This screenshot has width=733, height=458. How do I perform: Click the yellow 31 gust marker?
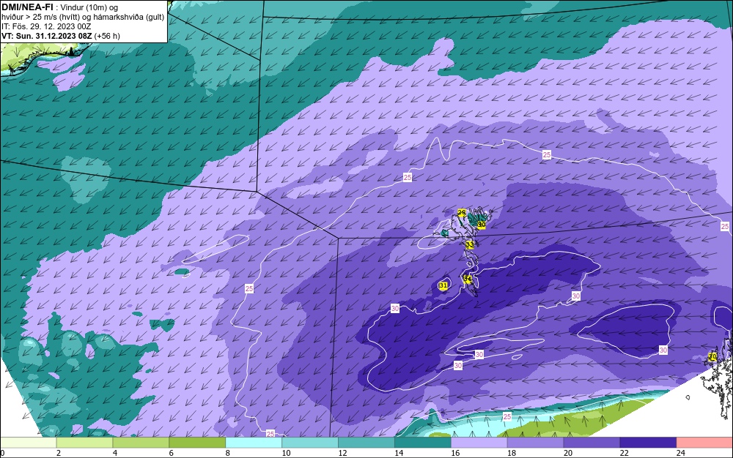[443, 285]
